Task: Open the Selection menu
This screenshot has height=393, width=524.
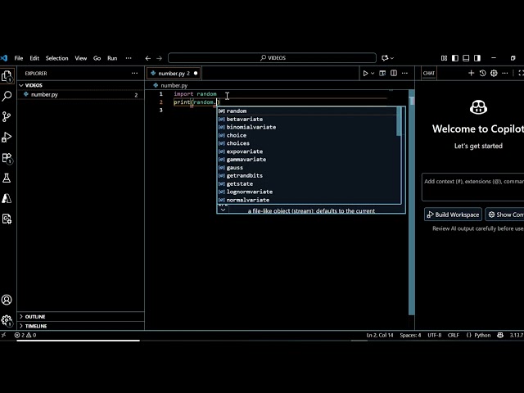Action: [56, 58]
